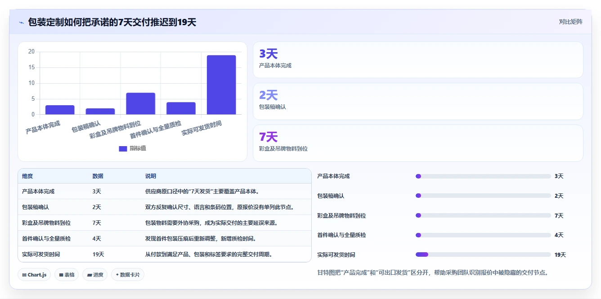Viewport: 601px width, 299px height.
Task: Click the 4天 value in the table
Action: pos(97,238)
